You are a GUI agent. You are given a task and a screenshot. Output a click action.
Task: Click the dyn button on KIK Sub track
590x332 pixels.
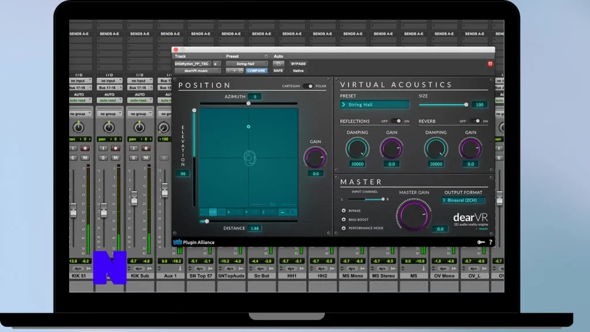(x=139, y=269)
